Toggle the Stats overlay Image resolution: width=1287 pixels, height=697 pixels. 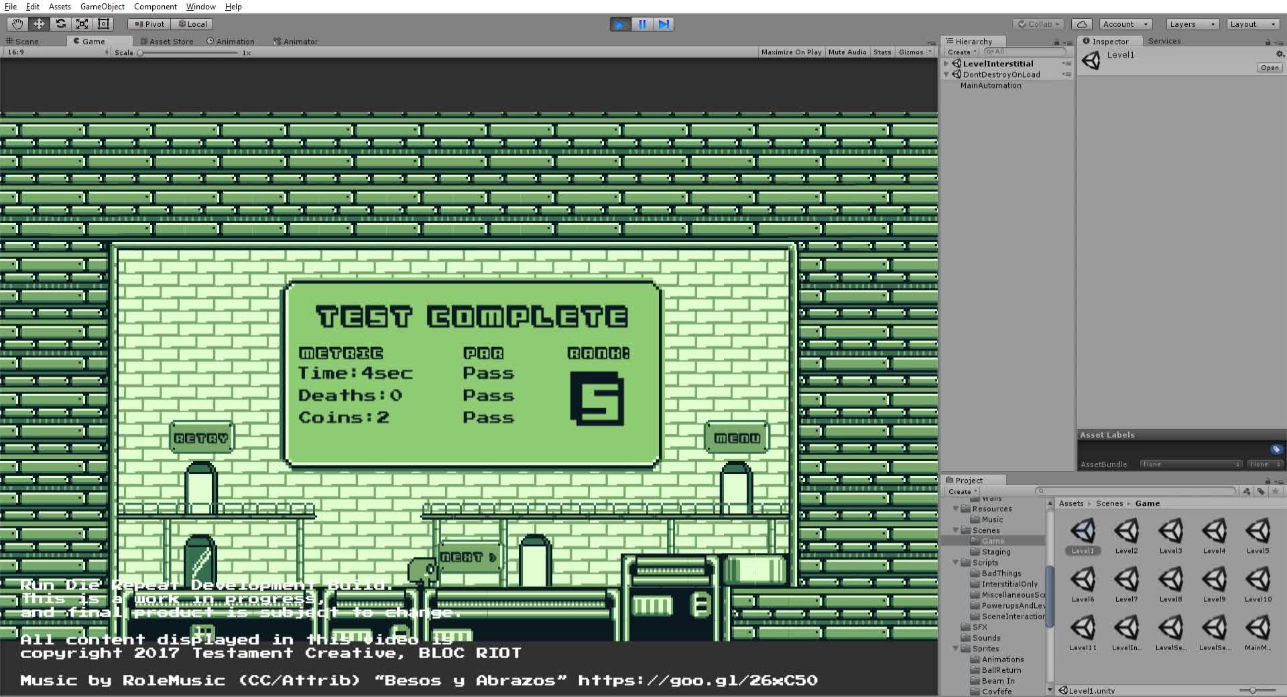point(882,52)
